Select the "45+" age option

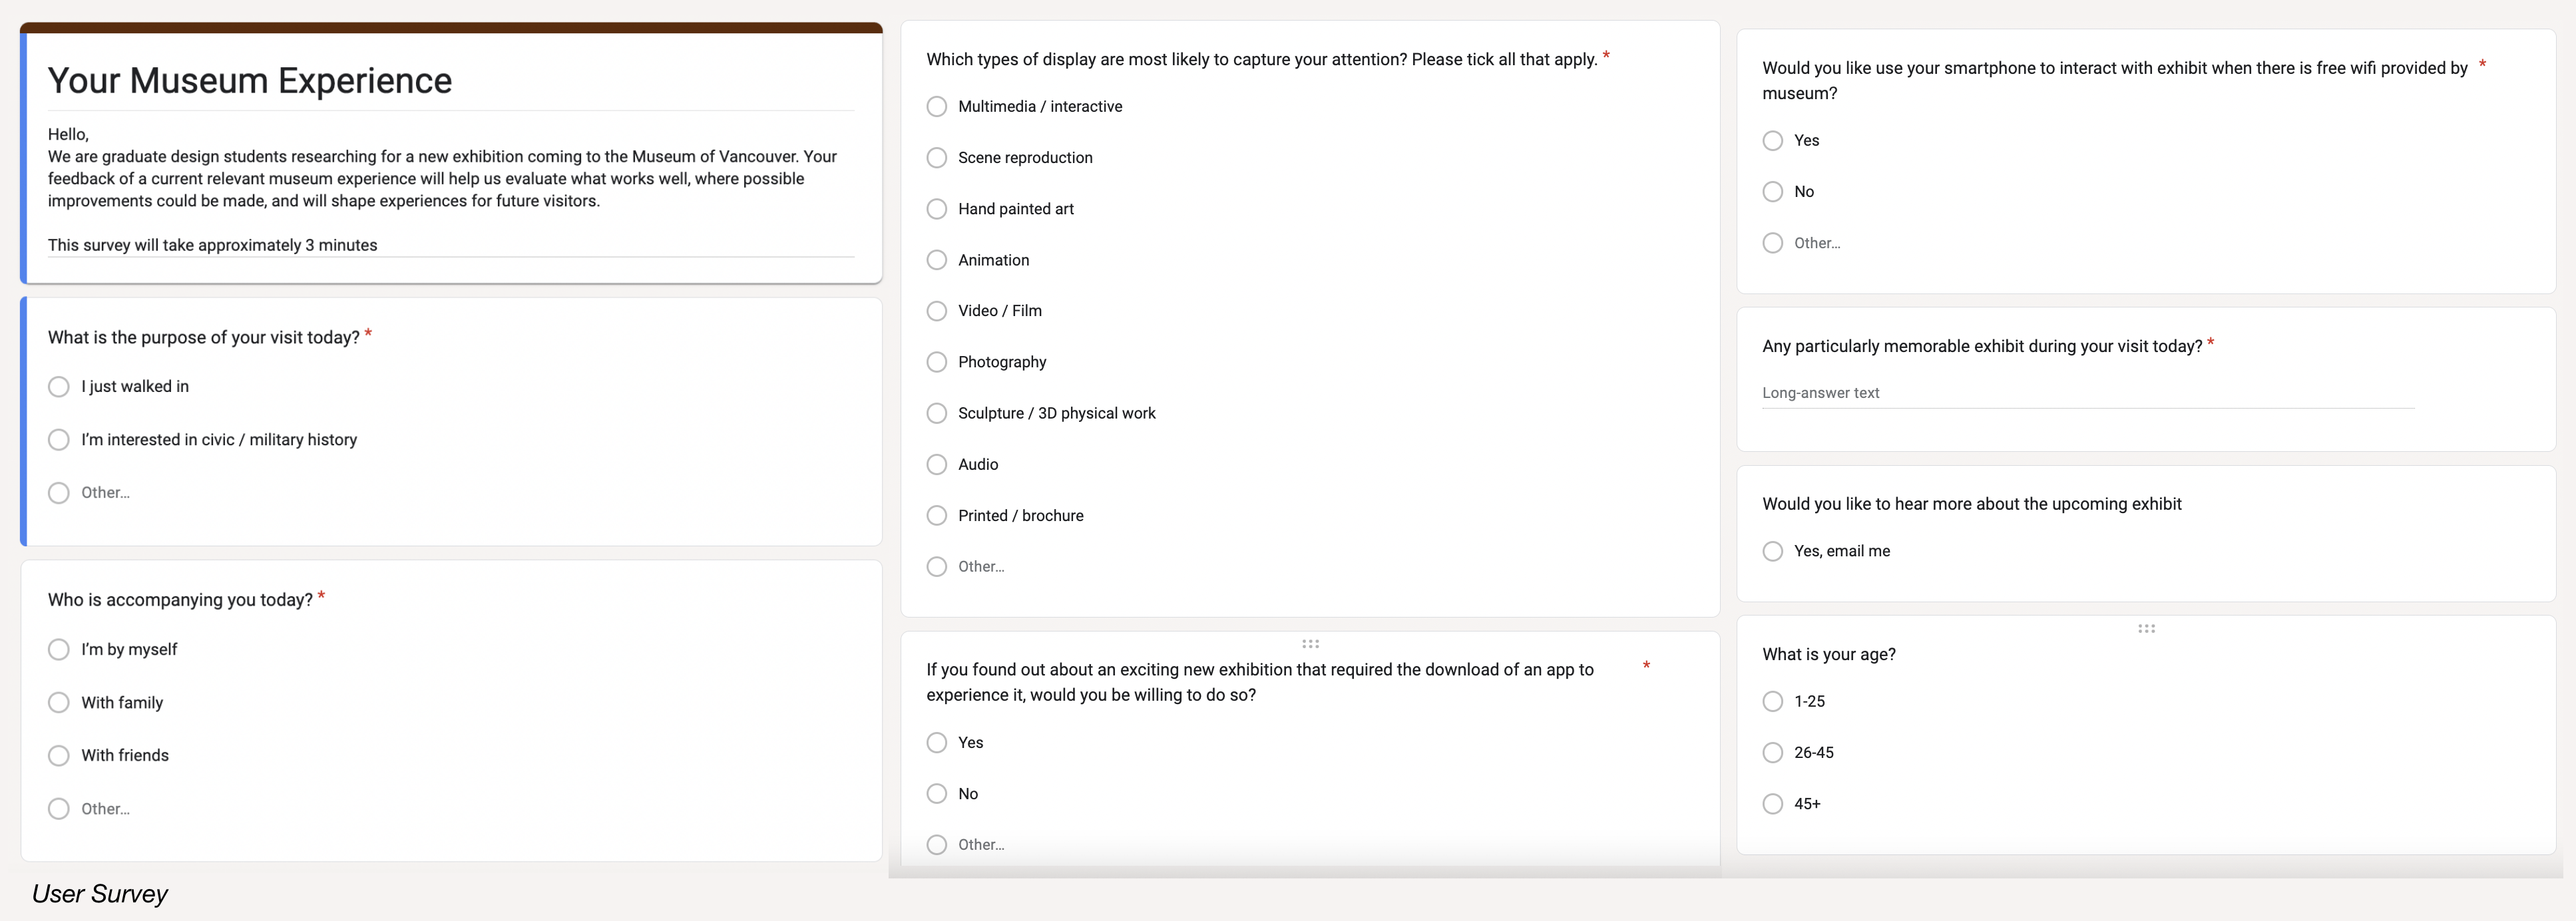click(x=1773, y=804)
